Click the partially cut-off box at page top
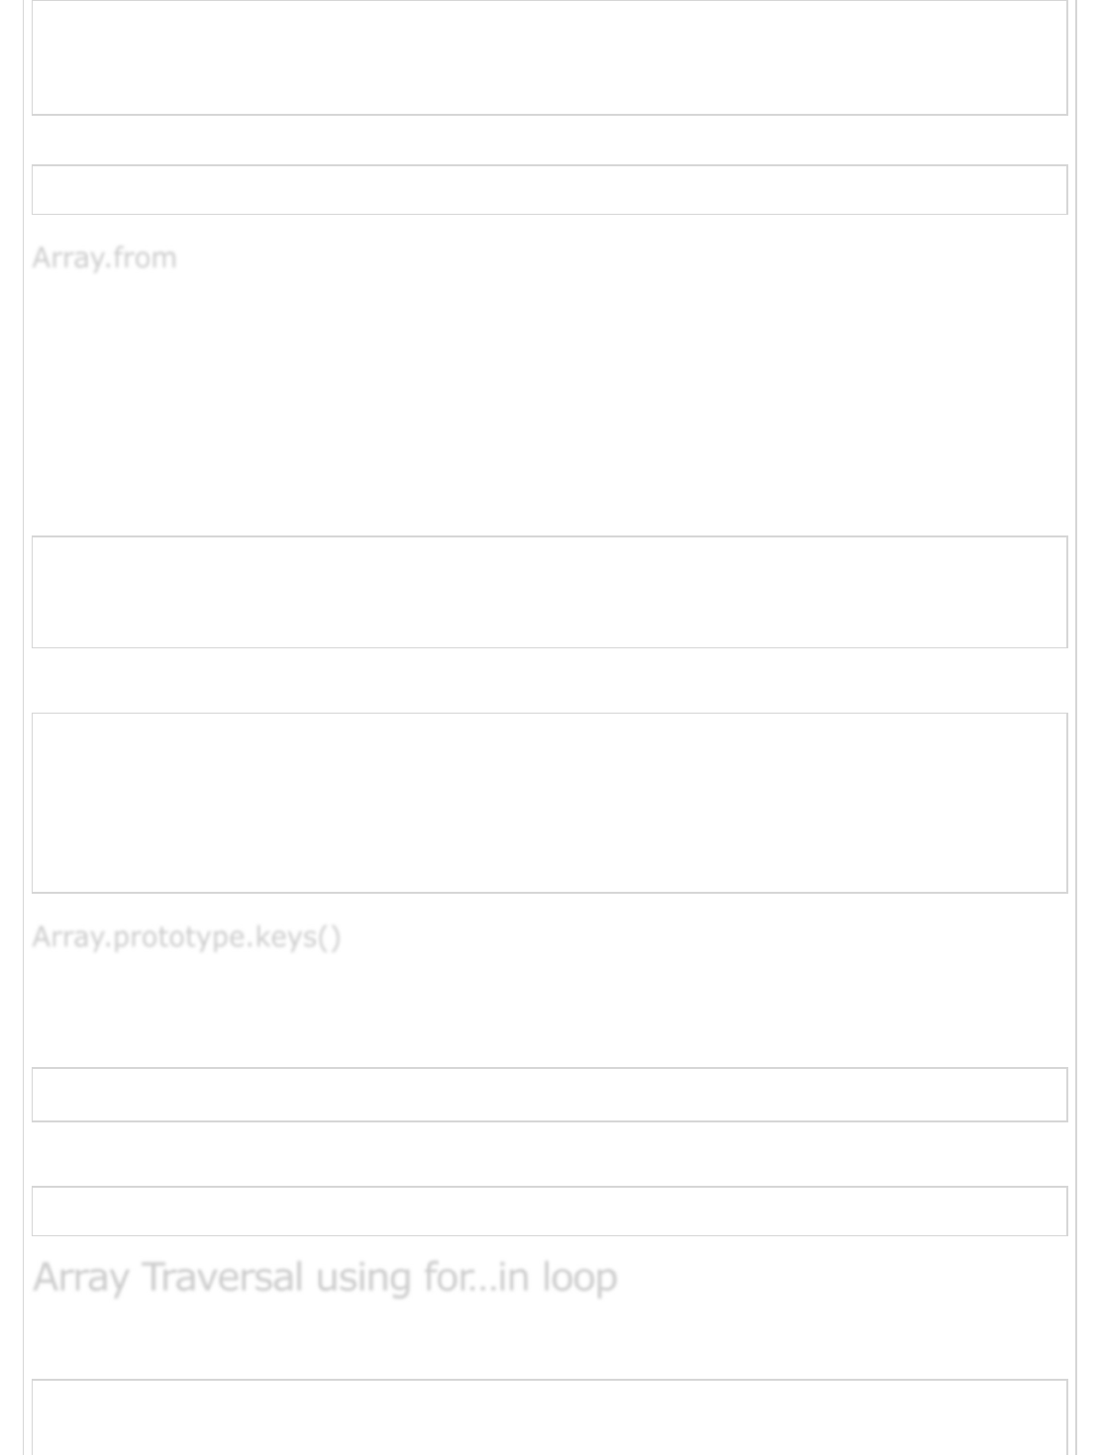Screen dimensions: 1099x1455 (x=549, y=57)
